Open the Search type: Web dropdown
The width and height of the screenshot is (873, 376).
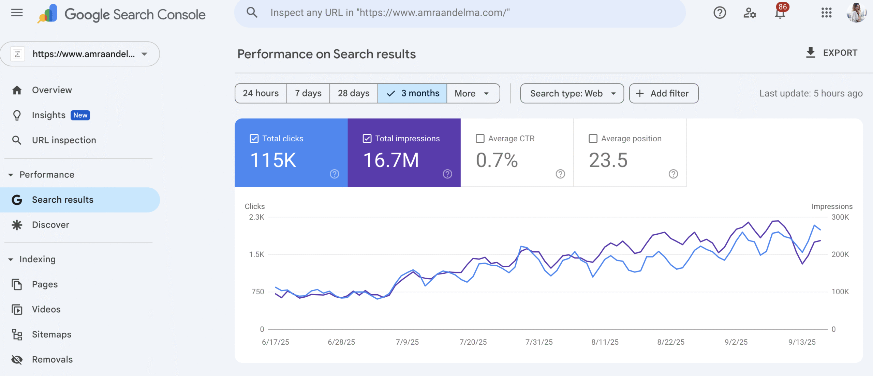coord(572,93)
